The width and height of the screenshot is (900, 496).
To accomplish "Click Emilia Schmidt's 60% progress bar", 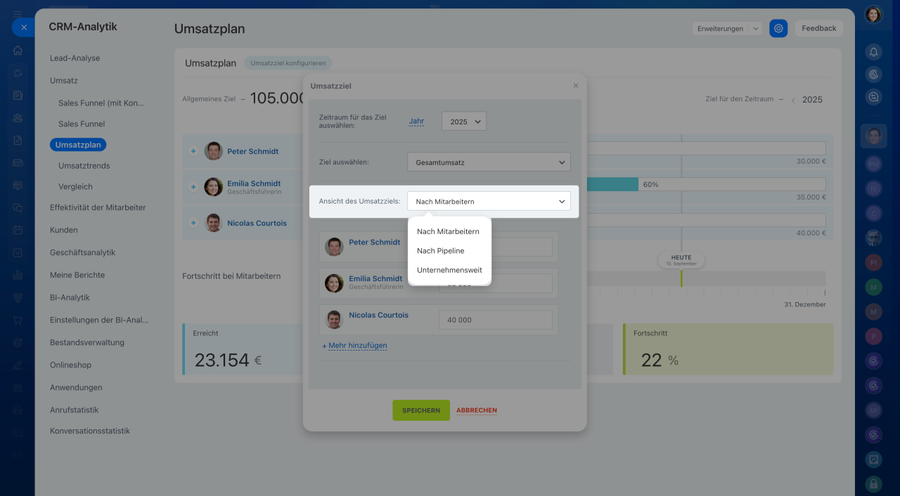I will [x=705, y=184].
